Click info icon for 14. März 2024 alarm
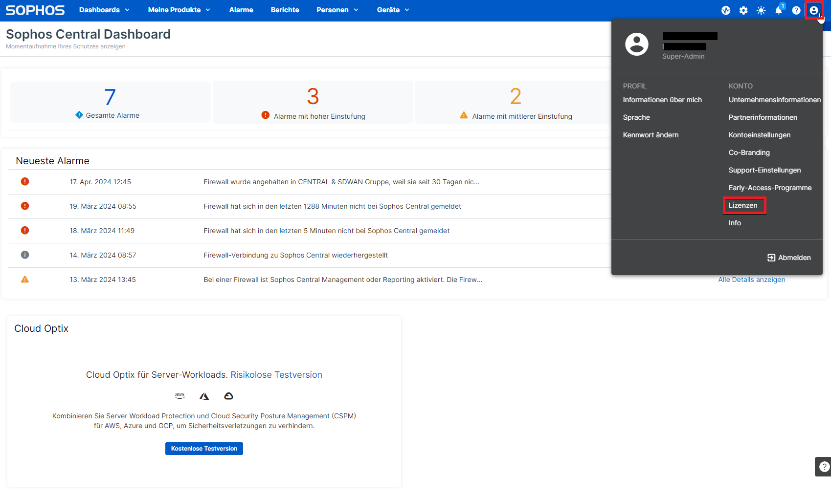 pos(25,255)
